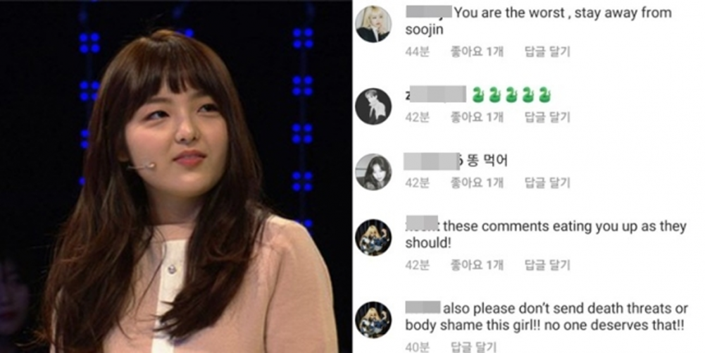
Task: View likes (좋아요 1개) on the 'You are the worst' comment
Action: pyautogui.click(x=477, y=51)
